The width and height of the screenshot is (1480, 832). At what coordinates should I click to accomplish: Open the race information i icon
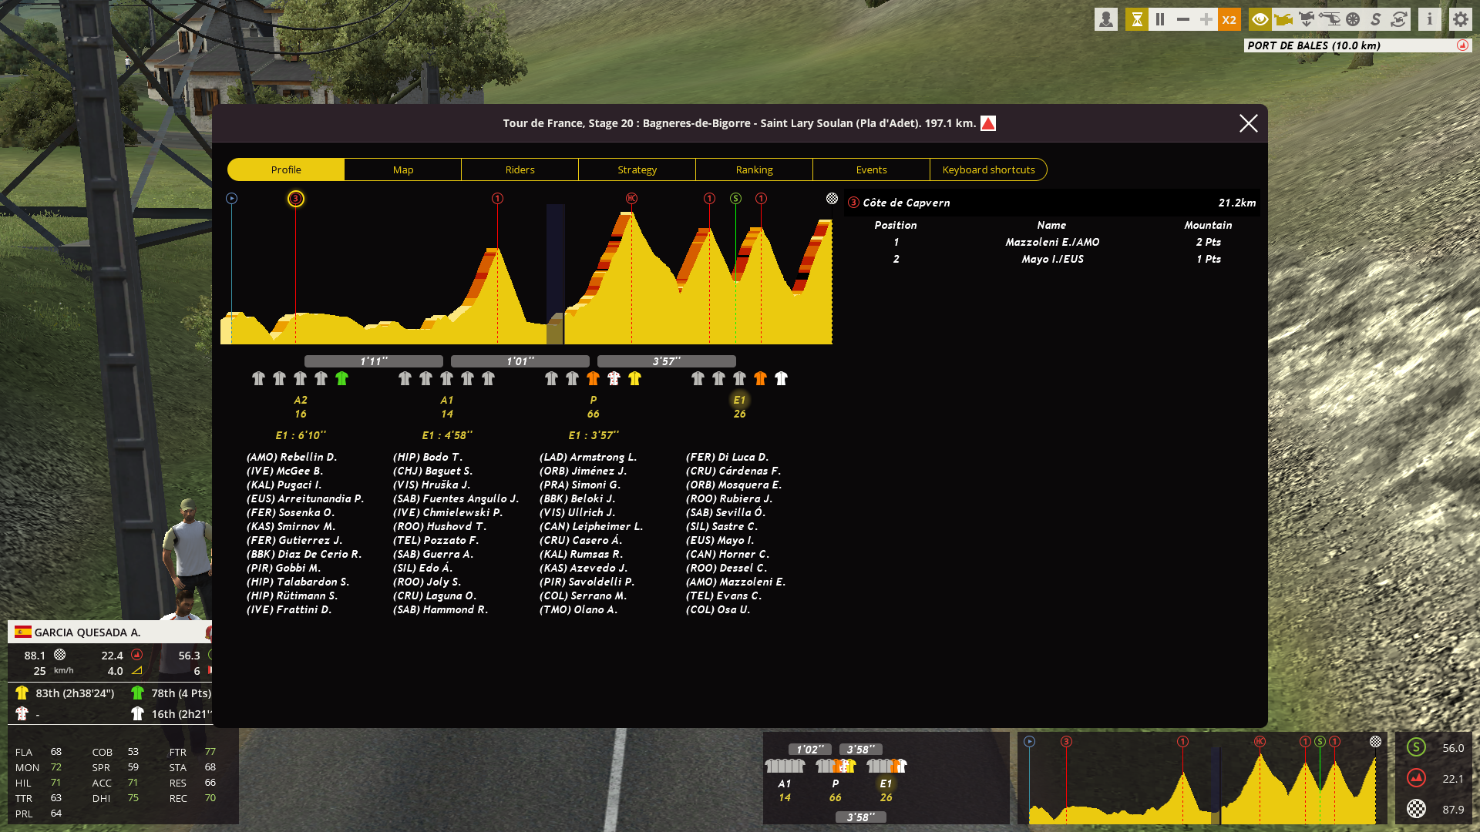click(1430, 20)
